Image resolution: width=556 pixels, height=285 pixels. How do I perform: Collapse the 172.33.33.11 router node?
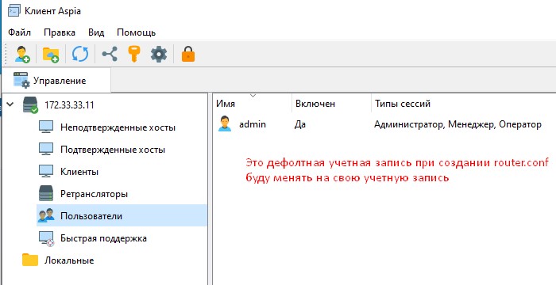point(10,104)
